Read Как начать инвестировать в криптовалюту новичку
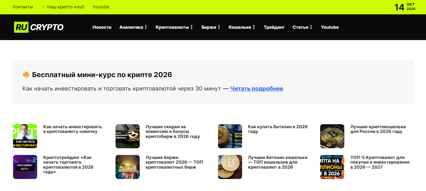 pos(72,129)
